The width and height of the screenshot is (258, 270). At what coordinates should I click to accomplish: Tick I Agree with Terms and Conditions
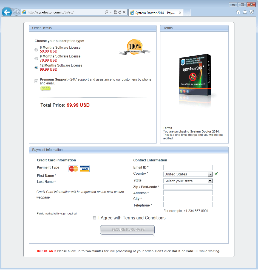[x=94, y=218]
